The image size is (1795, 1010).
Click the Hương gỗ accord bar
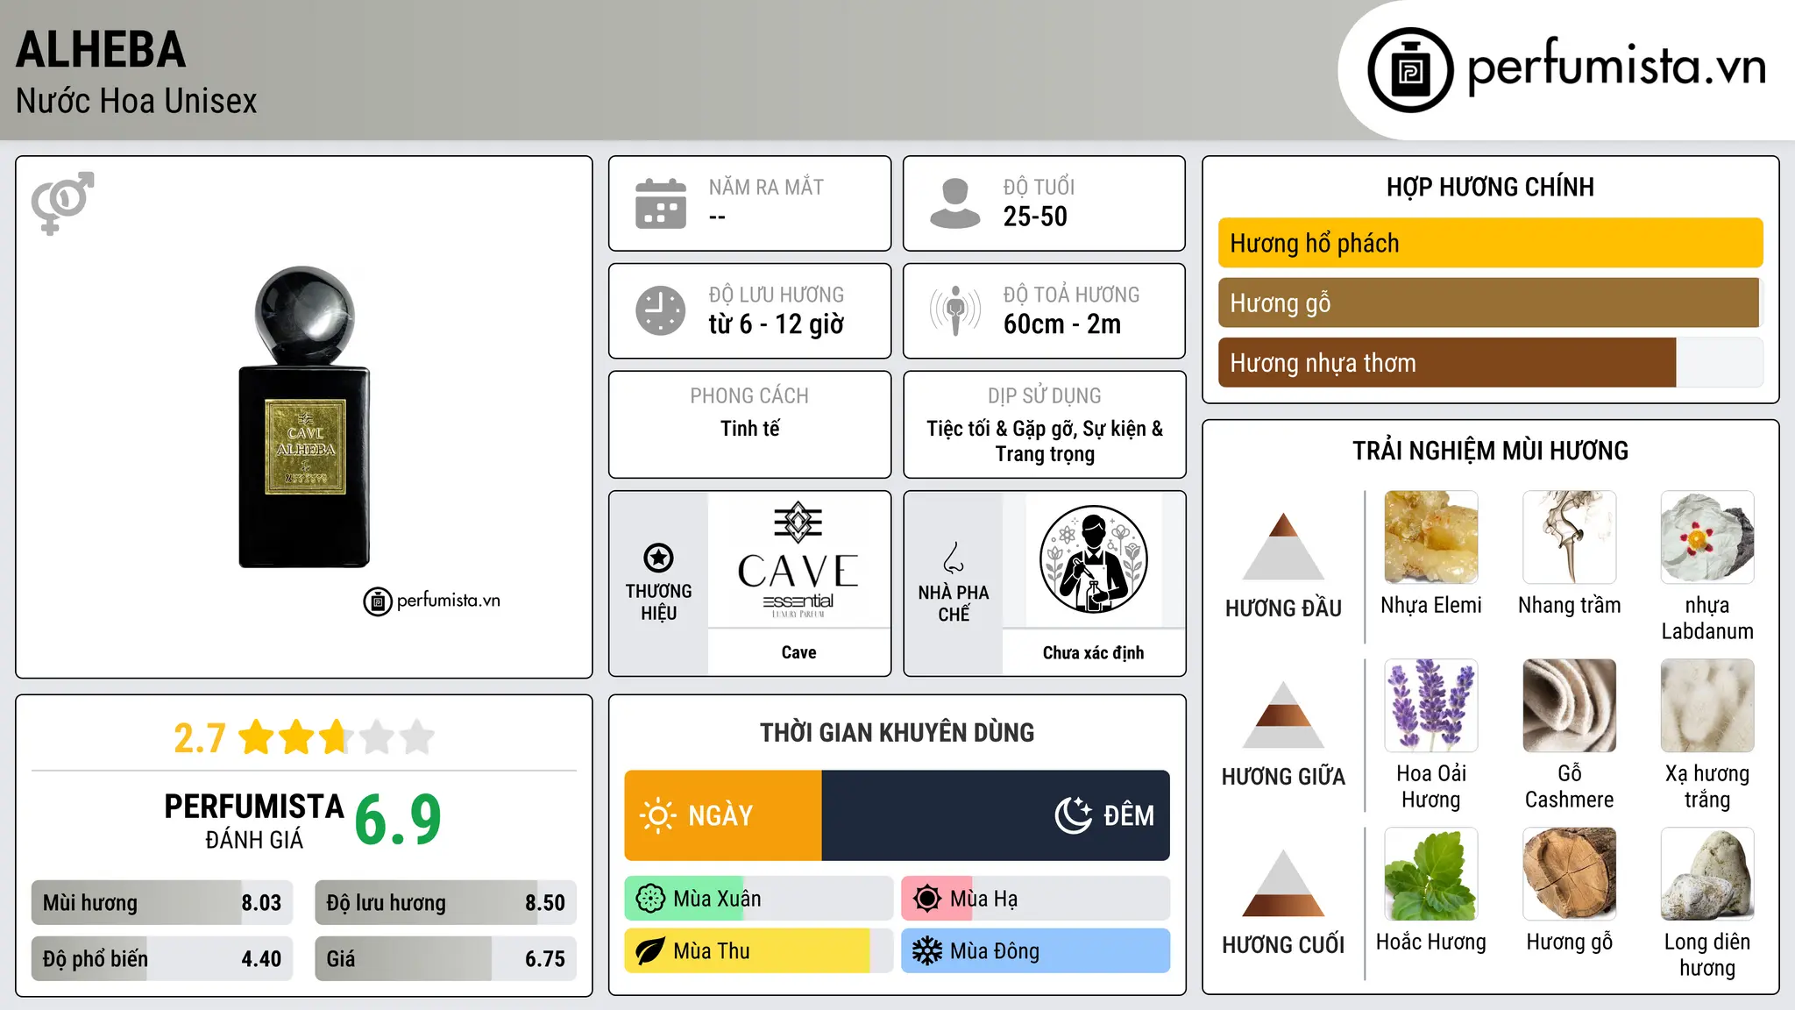tap(1490, 302)
